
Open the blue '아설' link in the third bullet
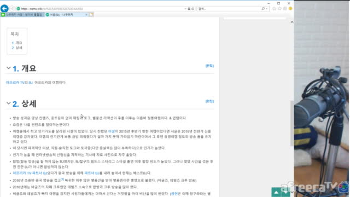pos(112,131)
